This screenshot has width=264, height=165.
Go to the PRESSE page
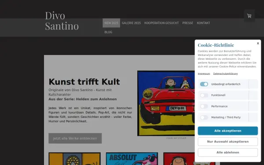(x=188, y=23)
